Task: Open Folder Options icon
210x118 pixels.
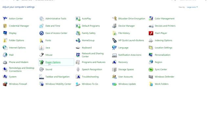Action: click(5, 40)
